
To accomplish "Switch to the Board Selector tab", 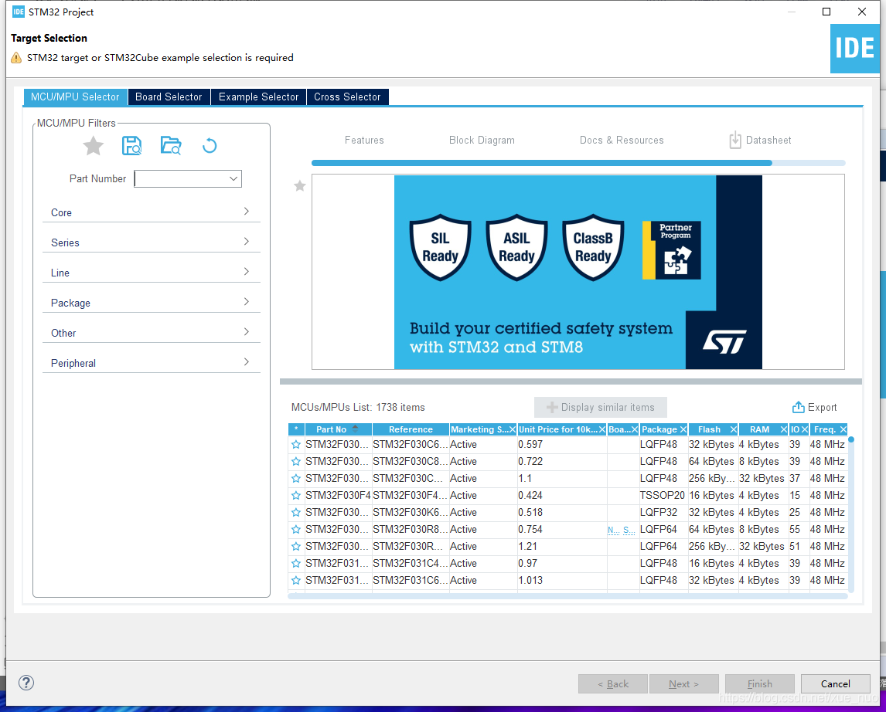I will 169,97.
